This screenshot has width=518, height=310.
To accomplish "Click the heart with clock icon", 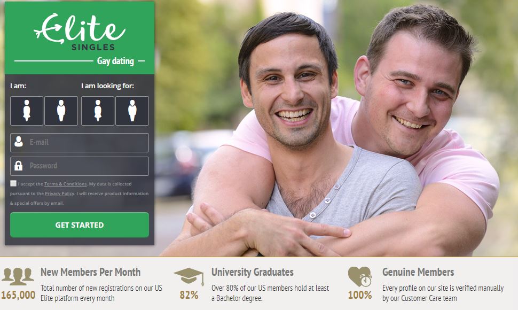I will [x=360, y=277].
